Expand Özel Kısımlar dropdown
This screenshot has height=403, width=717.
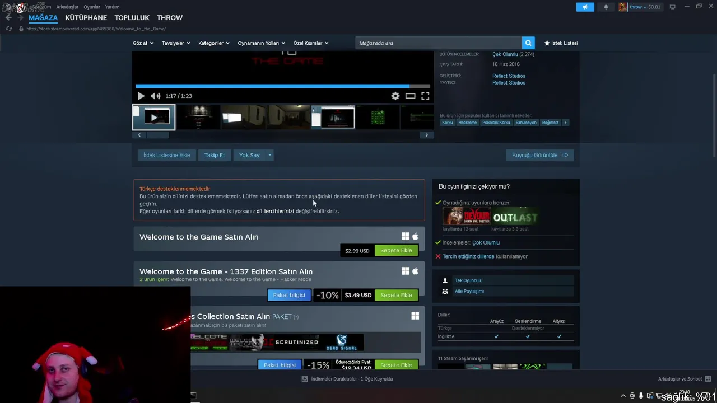point(311,43)
